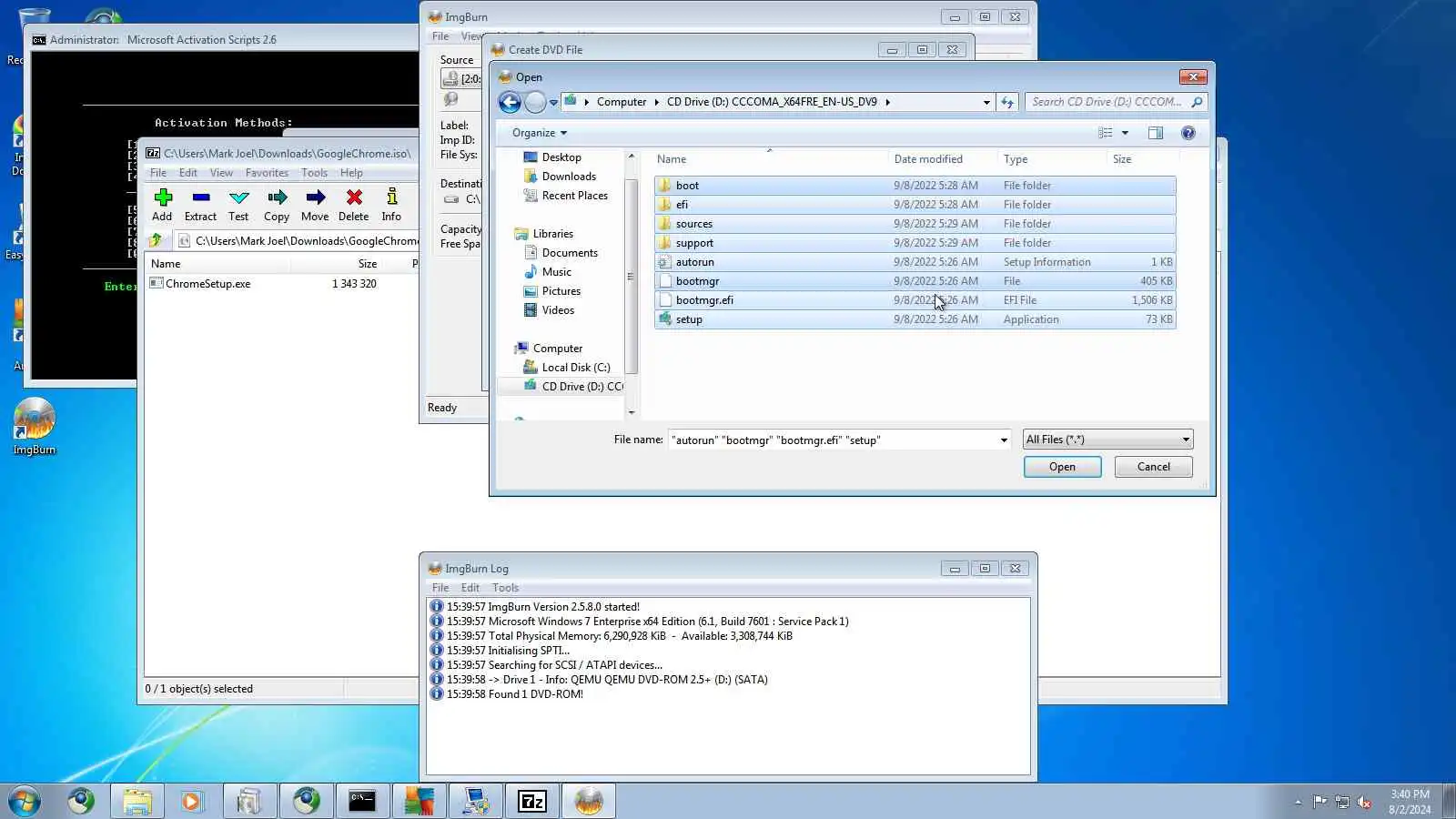Open the All Files type filter dropdown
Screen dimensions: 1456x819
click(1107, 440)
